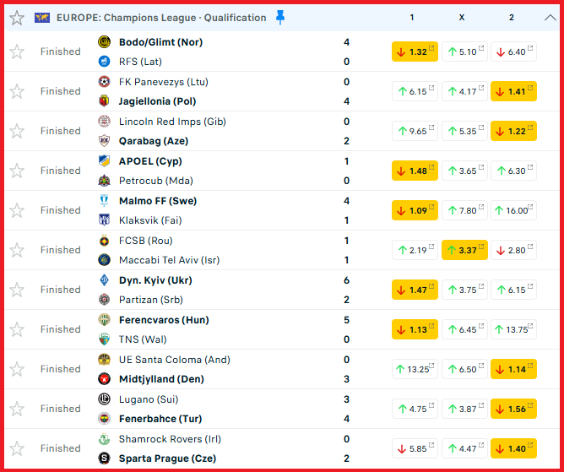The image size is (564, 472).
Task: Click the Bodo/Glimt team logo
Action: click(104, 42)
